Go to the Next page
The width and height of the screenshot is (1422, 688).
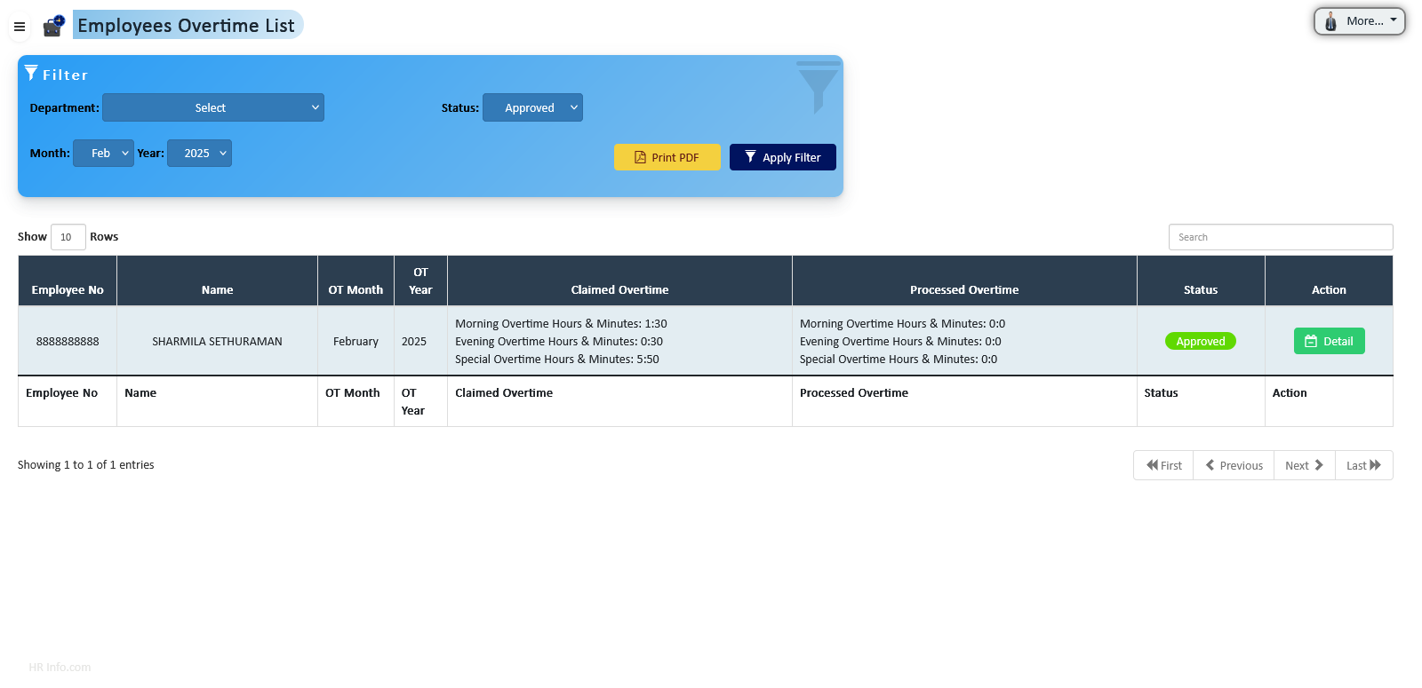coord(1304,465)
